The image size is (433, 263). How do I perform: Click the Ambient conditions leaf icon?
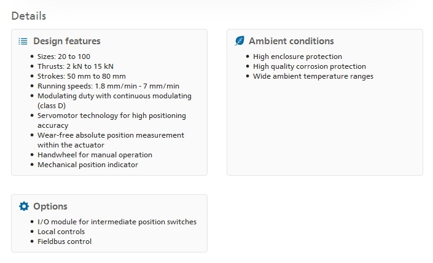click(240, 41)
